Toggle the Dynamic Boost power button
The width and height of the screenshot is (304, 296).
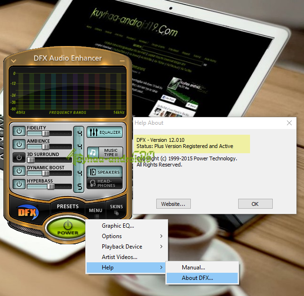click(19, 171)
